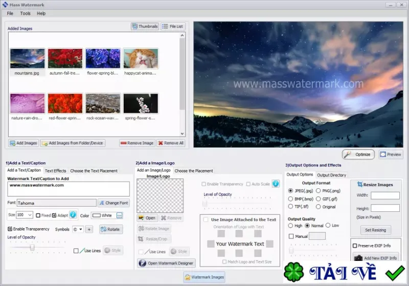Click the Preview button

(391, 155)
